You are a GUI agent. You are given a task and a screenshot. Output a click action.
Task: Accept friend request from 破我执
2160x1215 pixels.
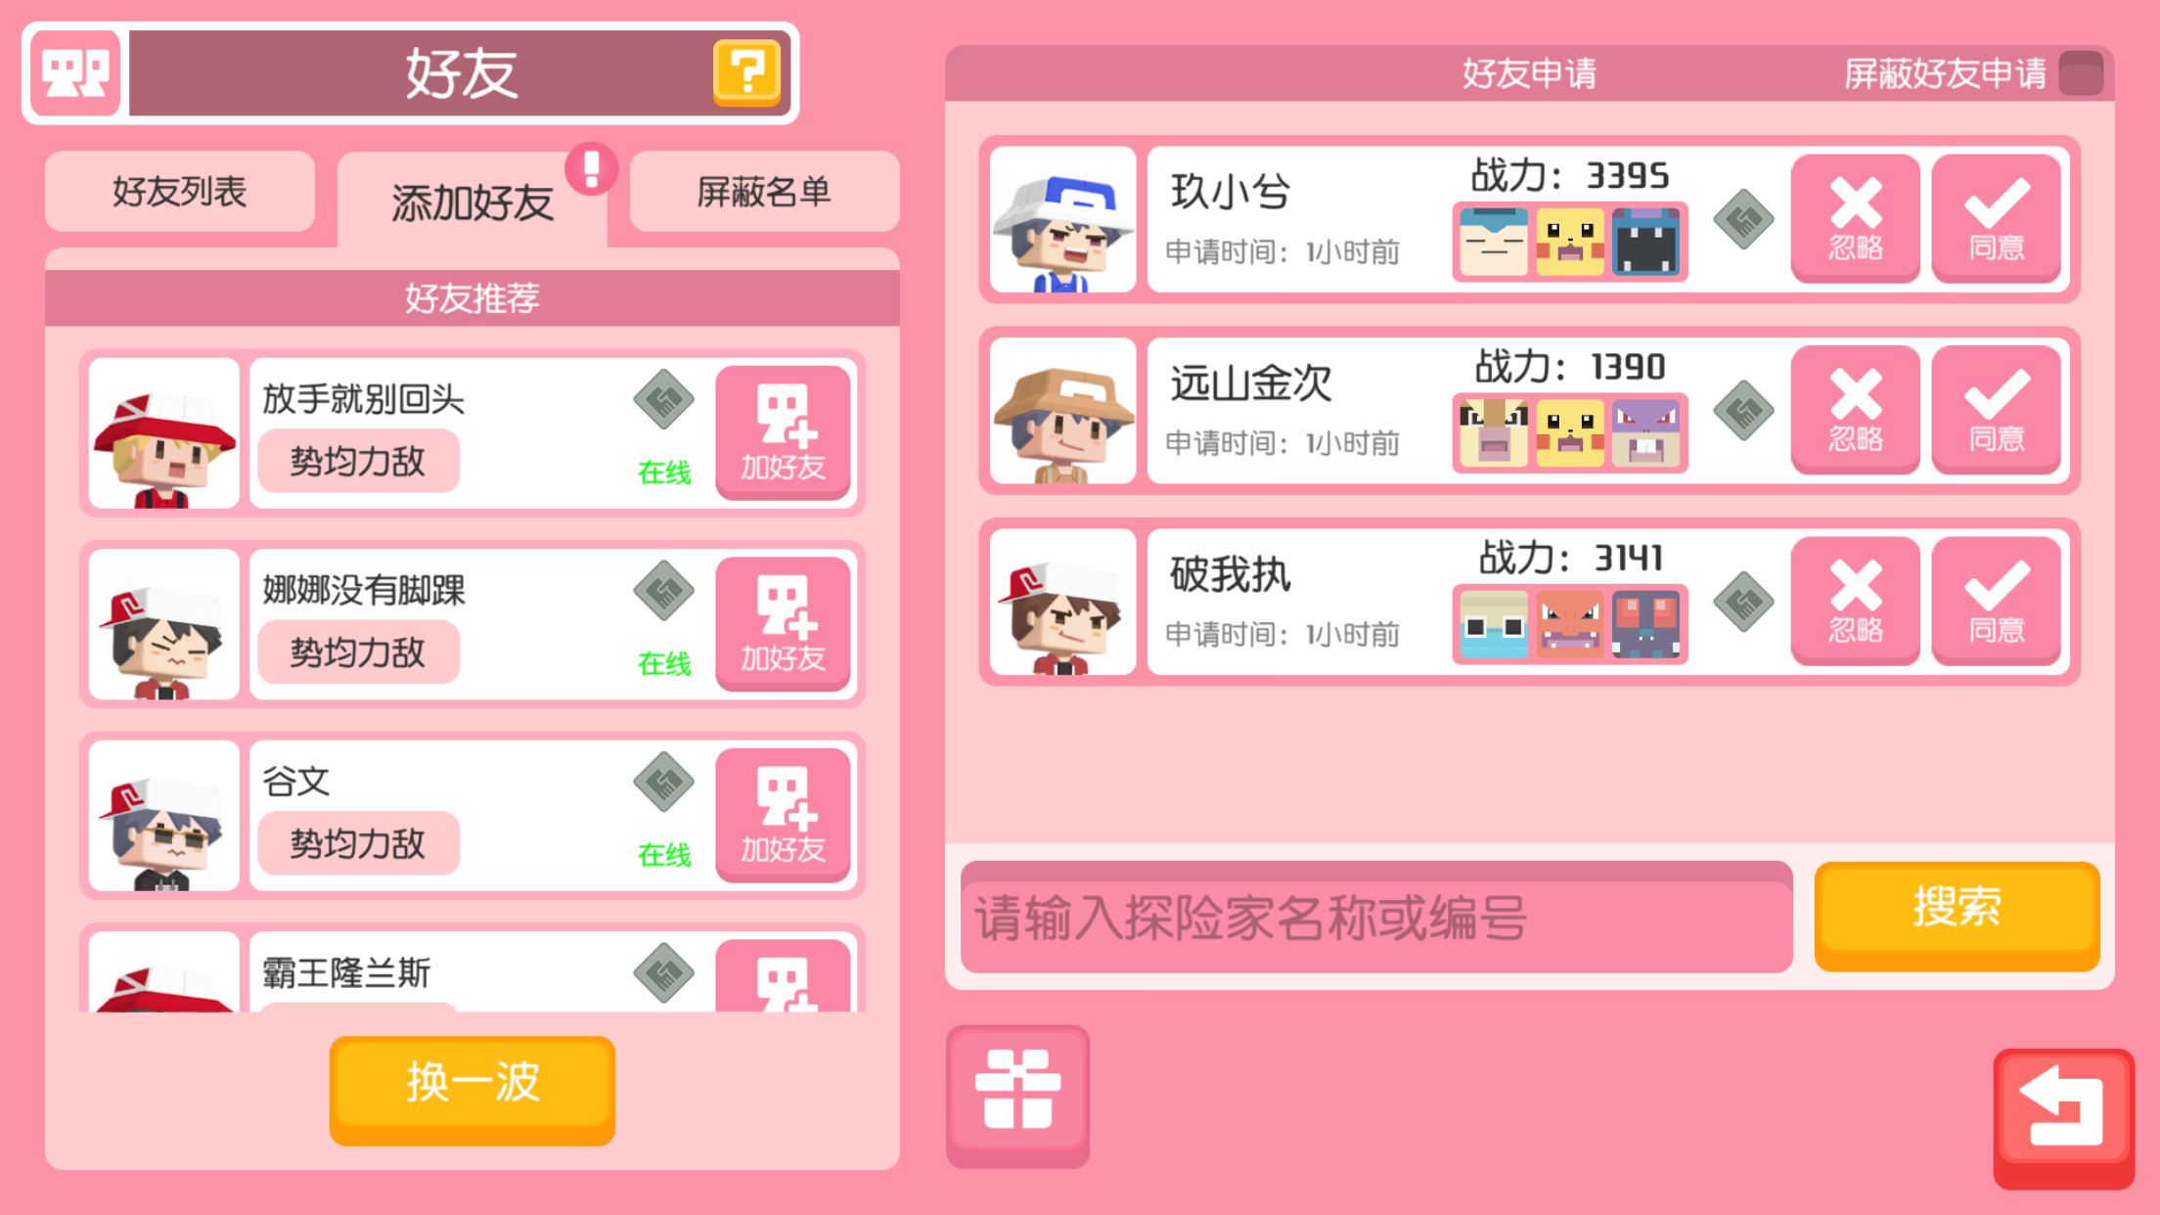click(1996, 601)
